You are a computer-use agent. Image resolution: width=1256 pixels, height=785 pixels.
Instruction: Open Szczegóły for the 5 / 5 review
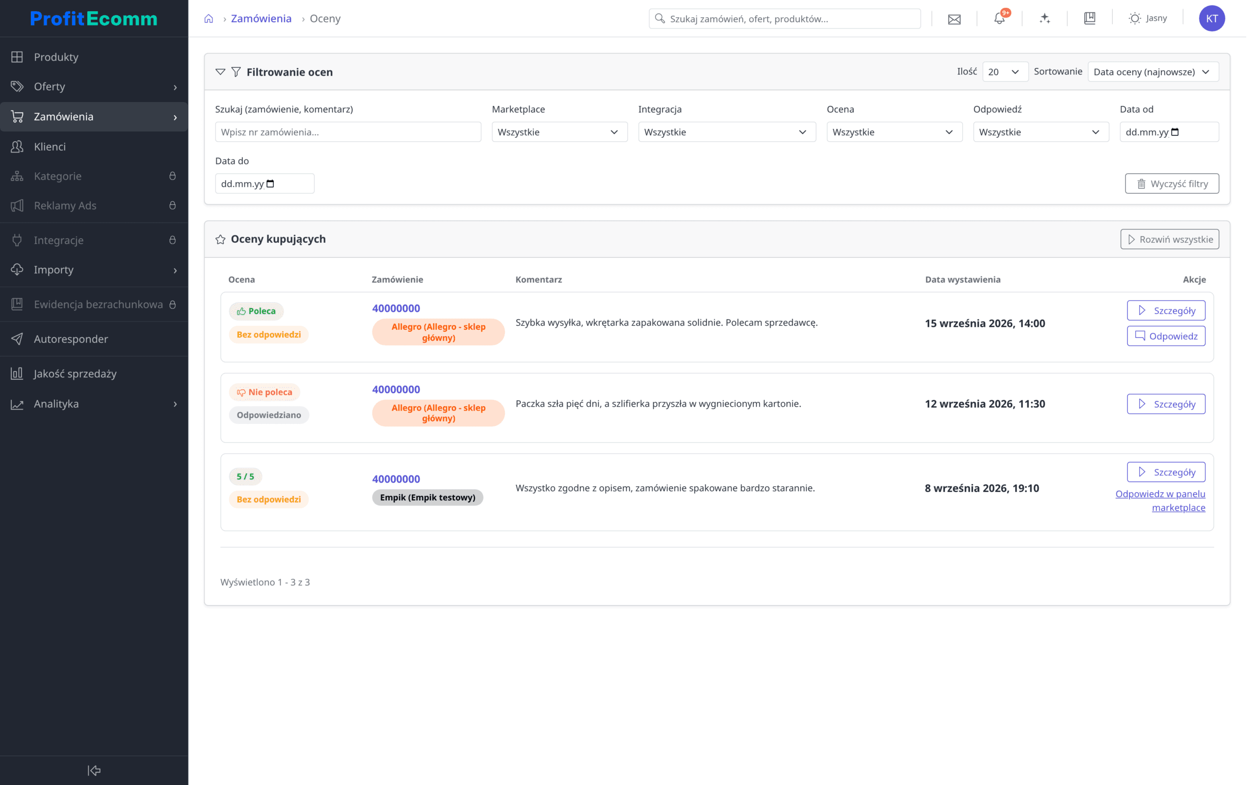pyautogui.click(x=1166, y=472)
